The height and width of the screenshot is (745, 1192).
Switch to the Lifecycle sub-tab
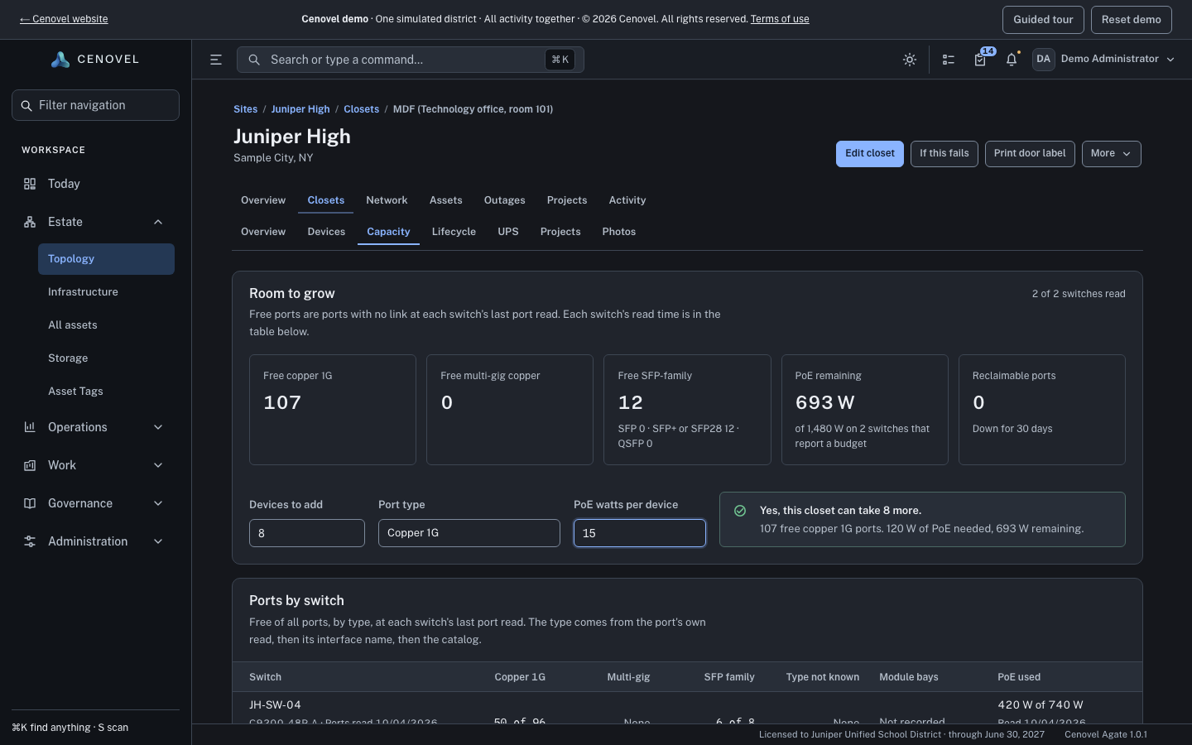pos(454,232)
